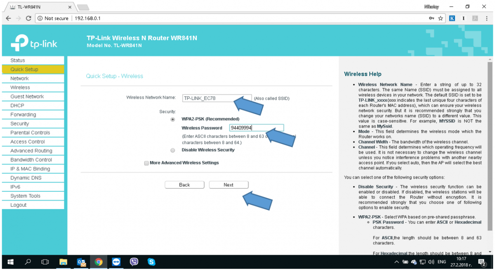The image size is (495, 270).
Task: Click the Wireless Help heading
Action: pos(363,74)
